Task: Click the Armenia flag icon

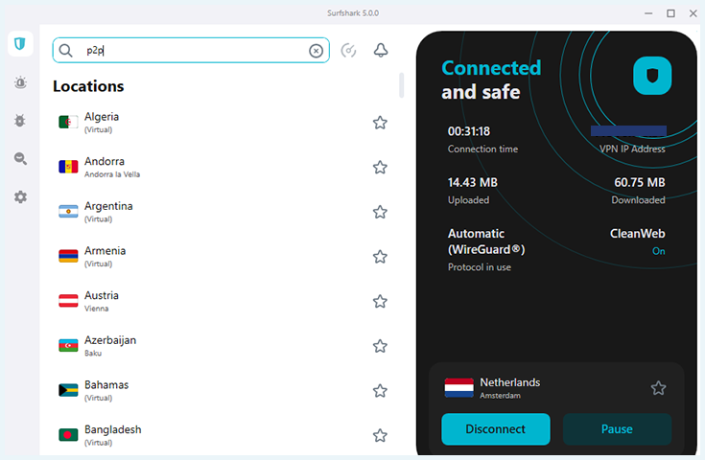Action: [x=68, y=256]
